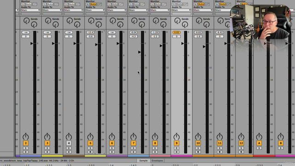Arm track 2 for recording

pos(26,152)
